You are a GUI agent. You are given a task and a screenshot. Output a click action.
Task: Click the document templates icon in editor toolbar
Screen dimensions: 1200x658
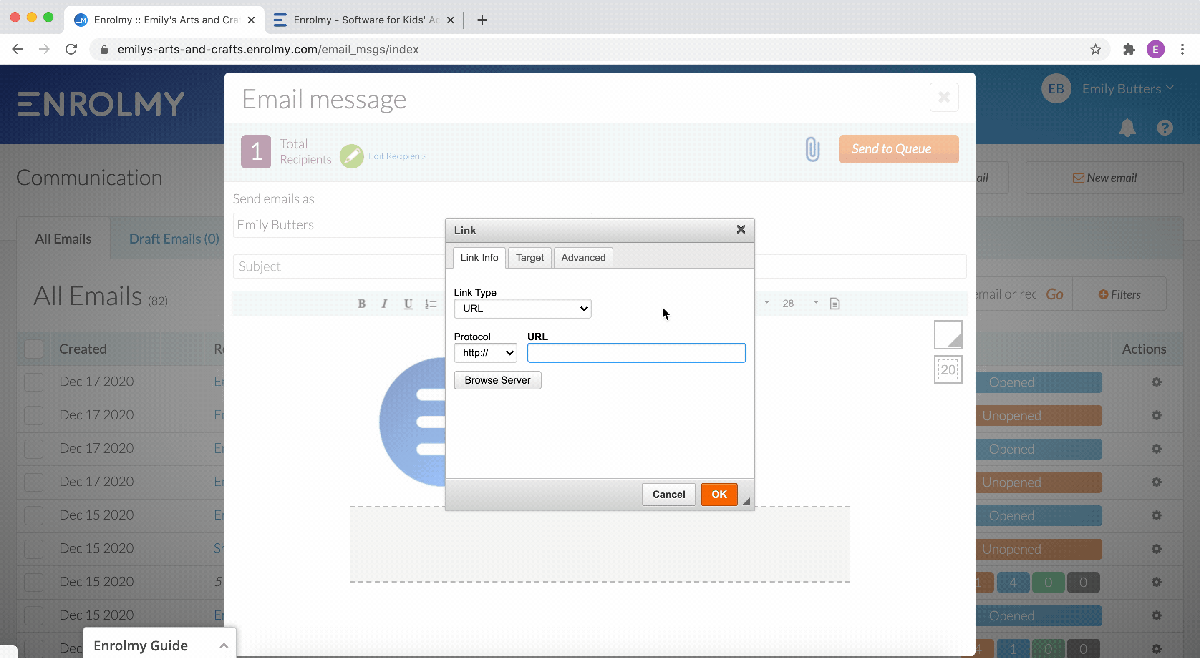point(835,304)
